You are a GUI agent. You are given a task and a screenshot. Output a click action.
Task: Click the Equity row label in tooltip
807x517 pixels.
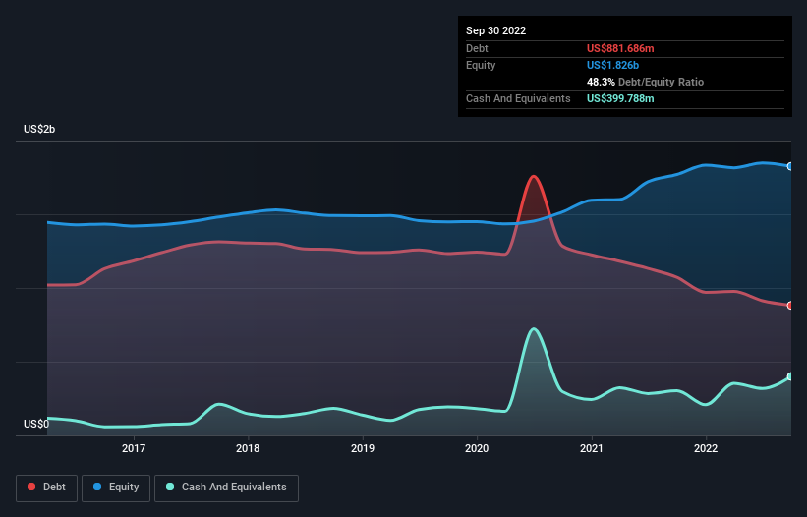point(481,65)
